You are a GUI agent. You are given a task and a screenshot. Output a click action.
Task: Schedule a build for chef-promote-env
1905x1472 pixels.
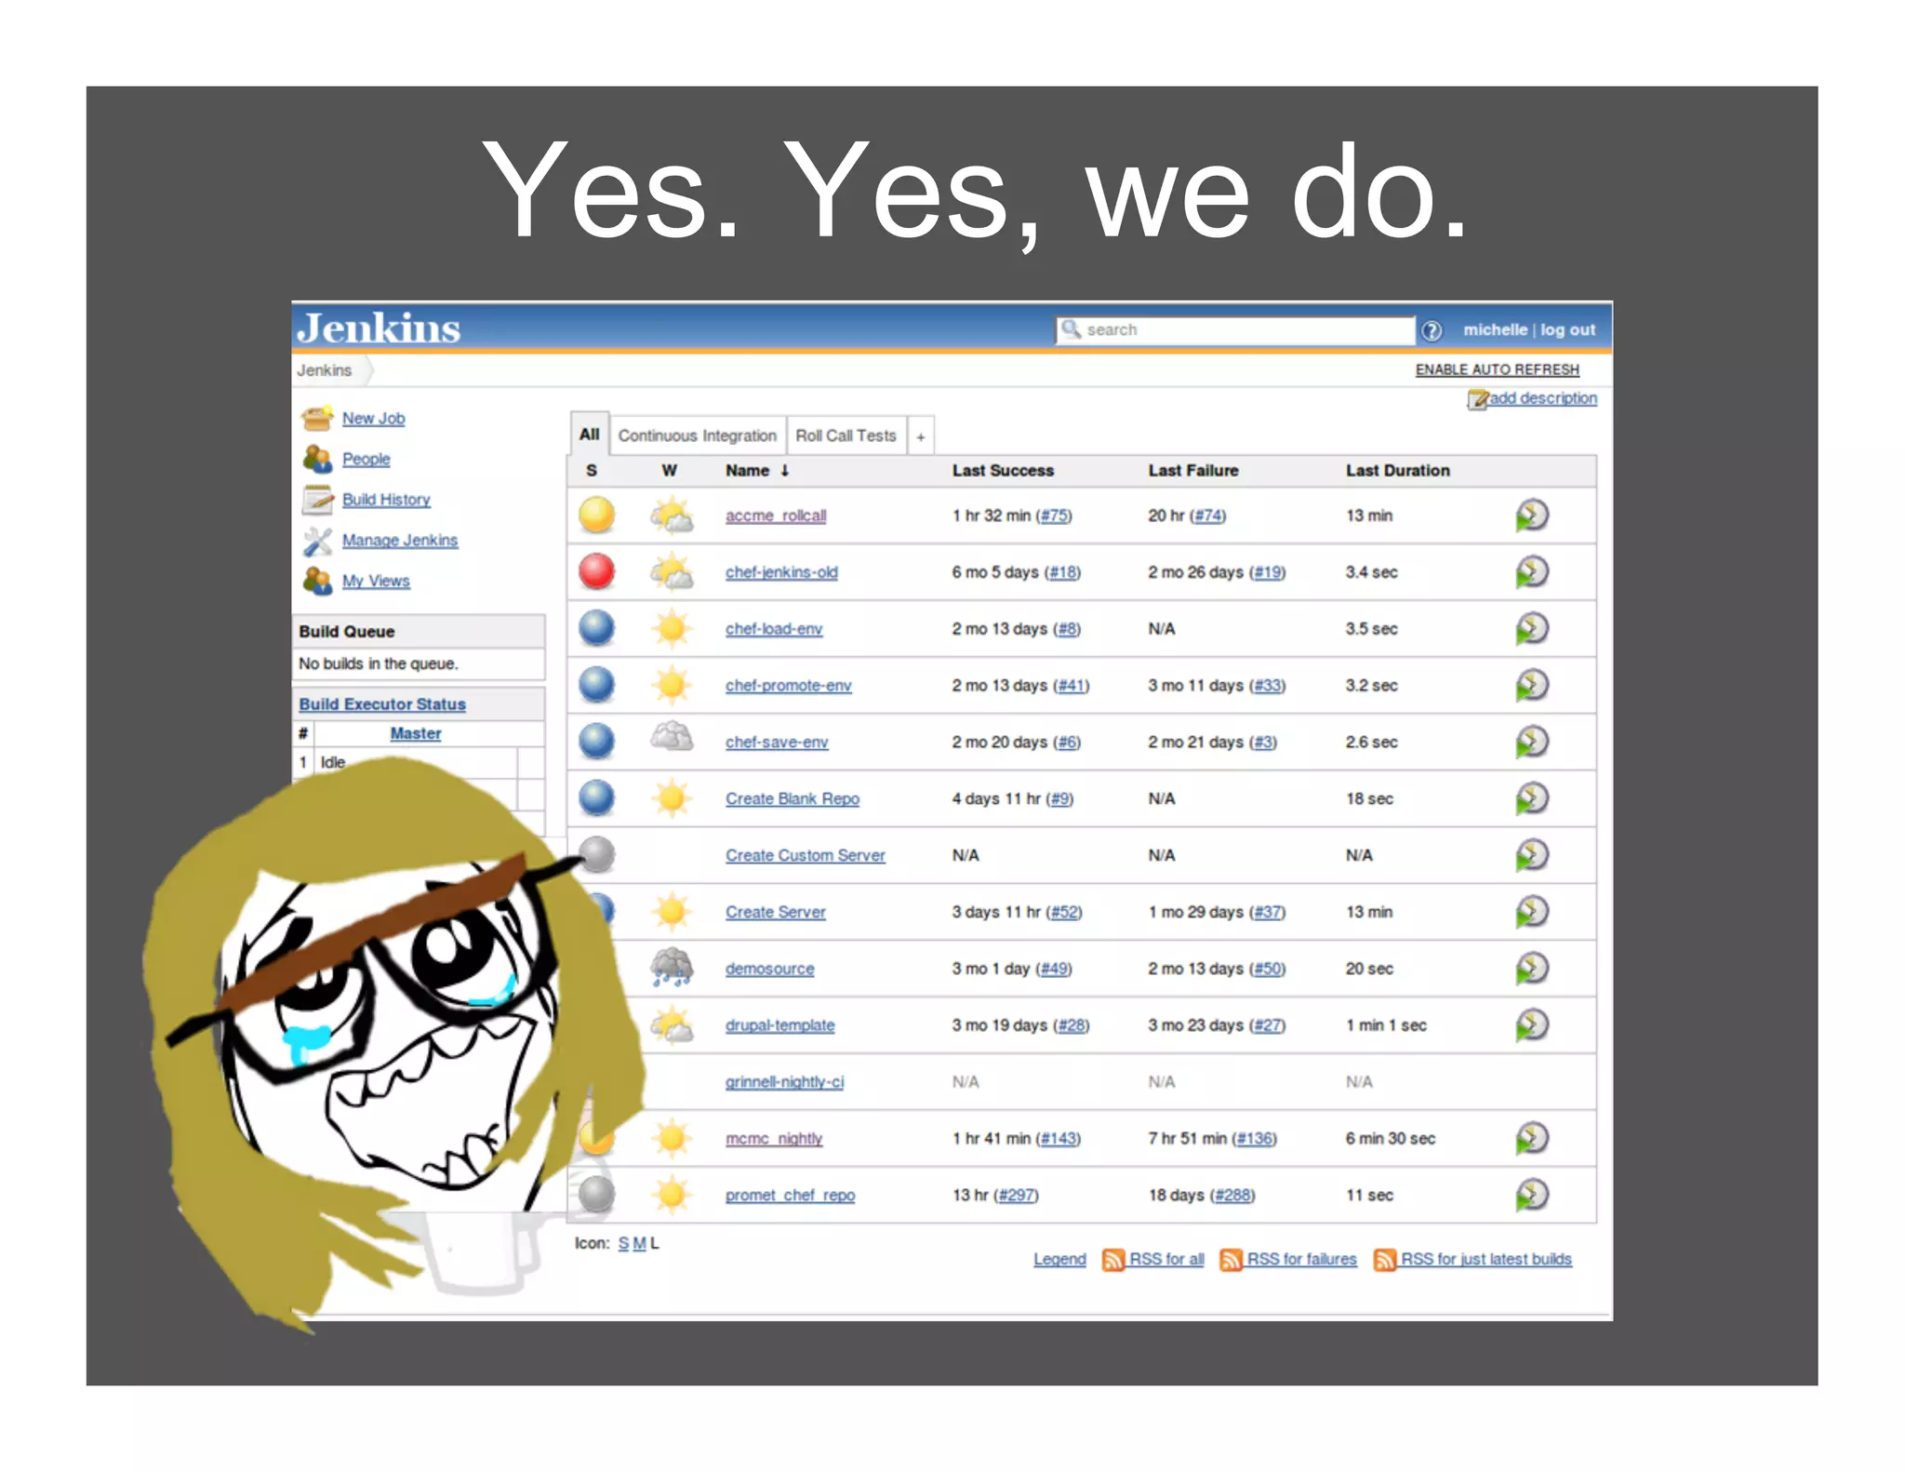(x=1531, y=686)
